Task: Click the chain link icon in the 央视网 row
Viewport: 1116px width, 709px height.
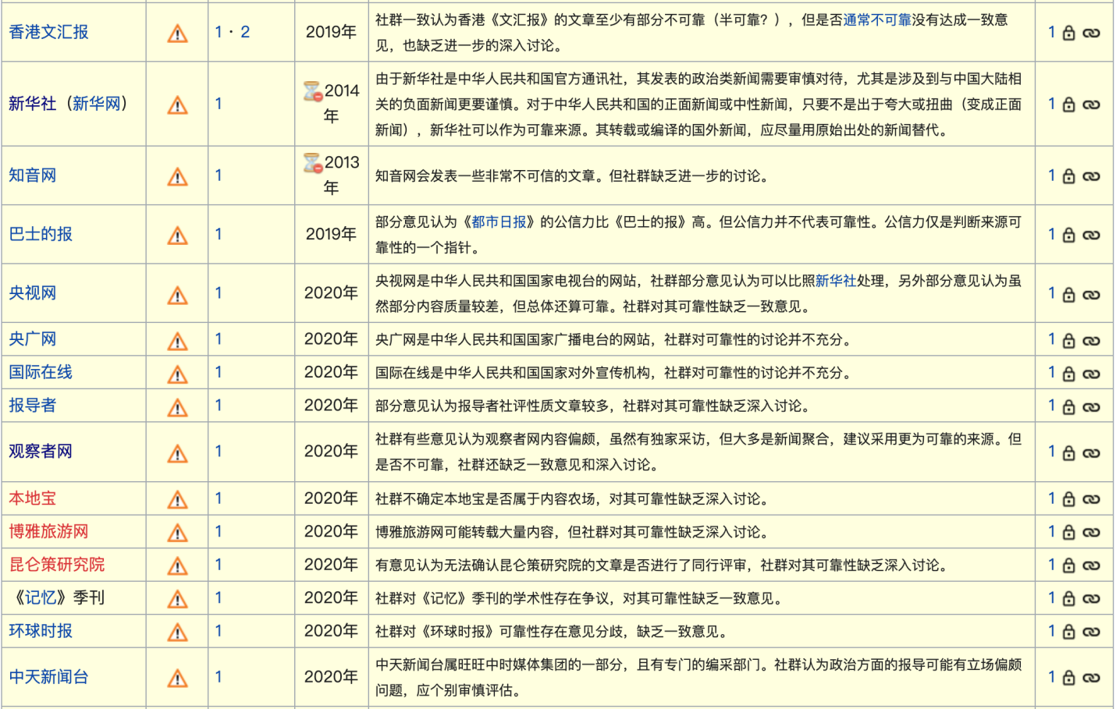Action: point(1091,294)
